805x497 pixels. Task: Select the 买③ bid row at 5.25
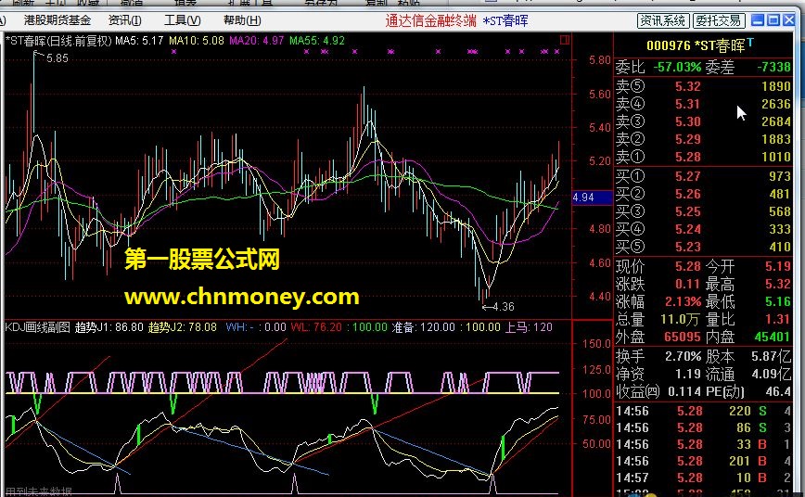point(703,211)
